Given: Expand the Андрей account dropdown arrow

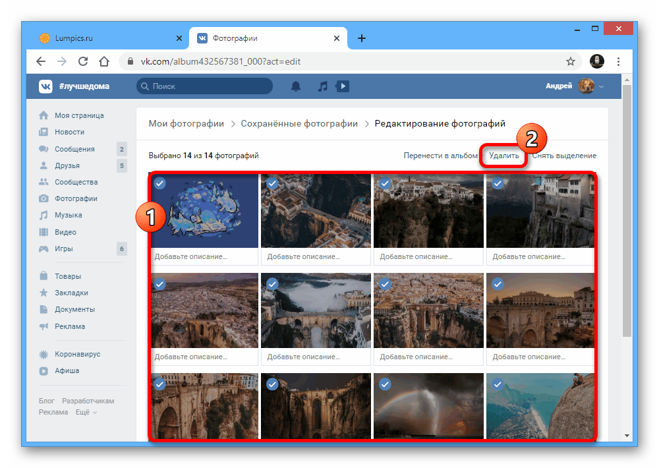Looking at the screenshot, I should [602, 86].
